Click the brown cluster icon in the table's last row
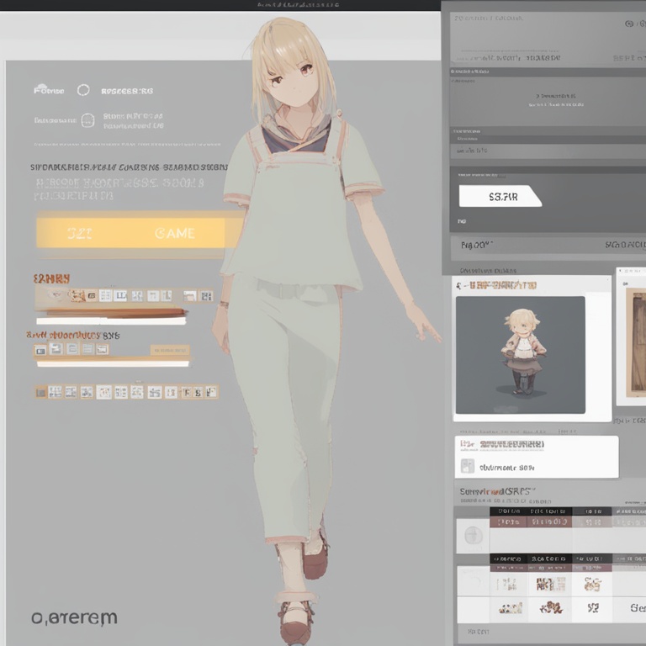Viewport: 646px width, 646px height. [551, 607]
